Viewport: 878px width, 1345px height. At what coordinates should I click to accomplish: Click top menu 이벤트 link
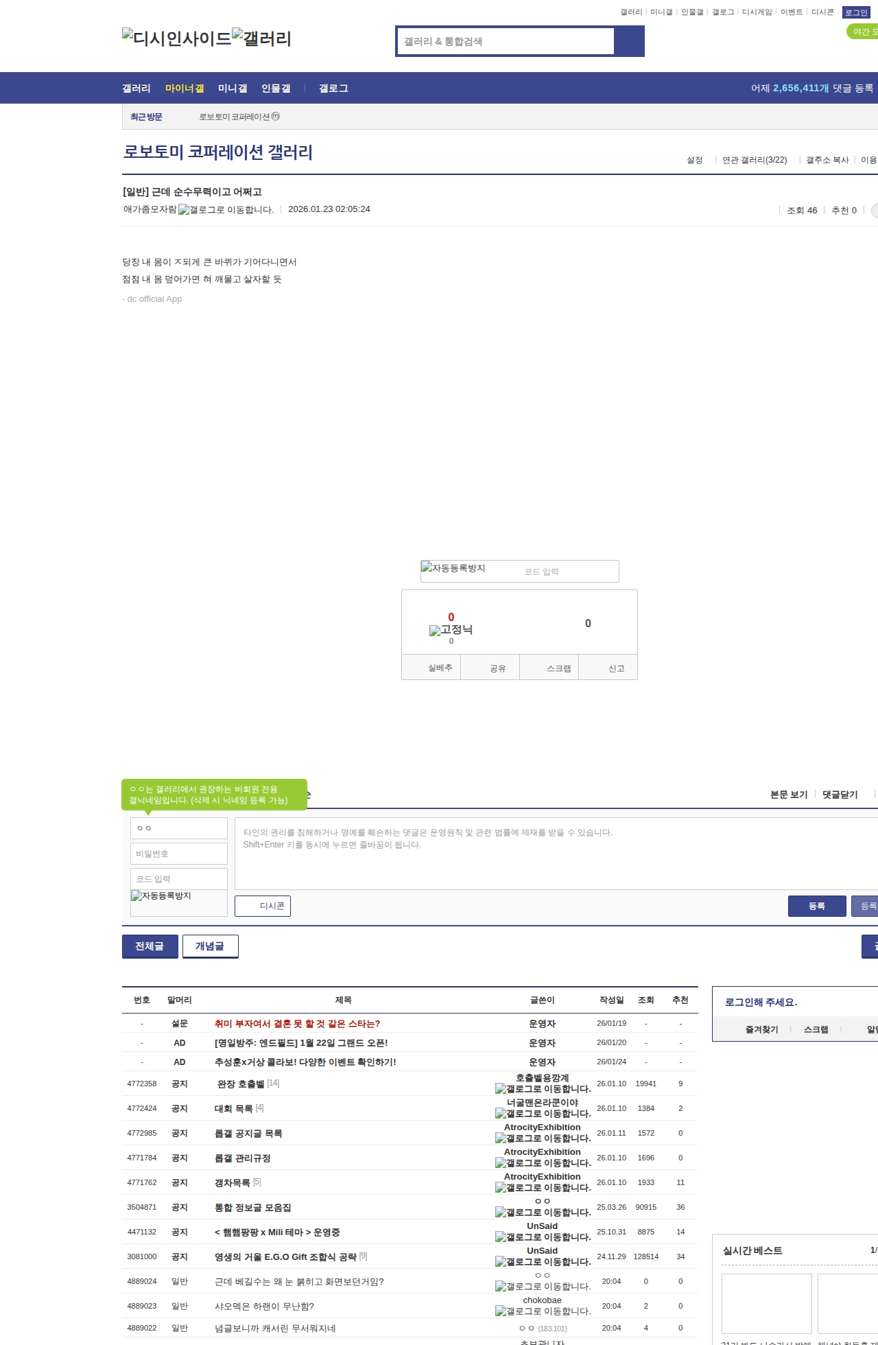792,12
